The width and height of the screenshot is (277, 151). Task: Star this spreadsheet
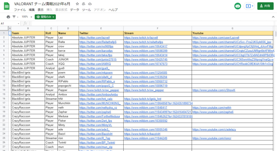(x=77, y=4)
